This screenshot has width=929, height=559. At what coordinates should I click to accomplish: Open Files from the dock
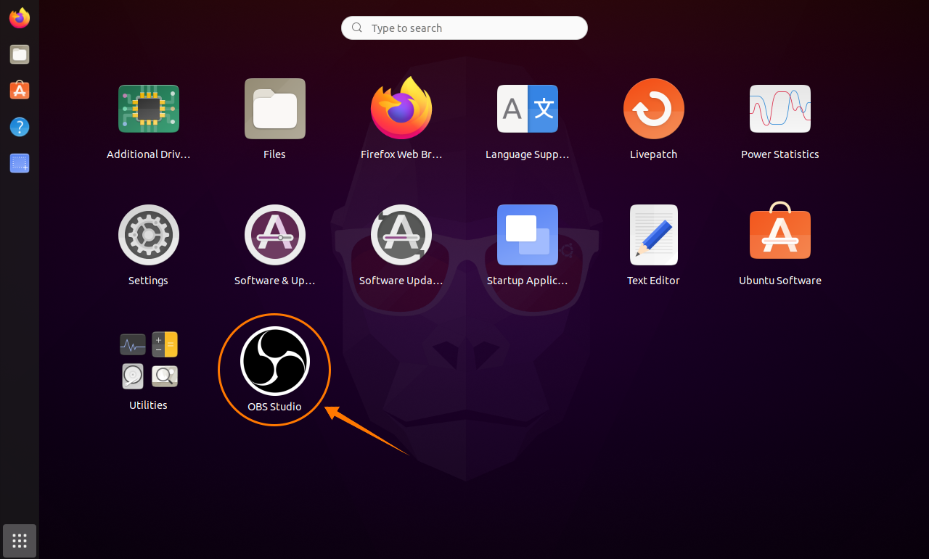(x=20, y=54)
